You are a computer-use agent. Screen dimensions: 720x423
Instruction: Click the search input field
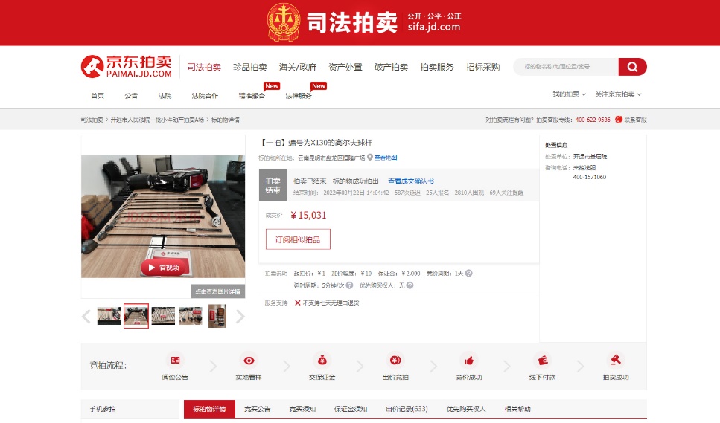566,67
